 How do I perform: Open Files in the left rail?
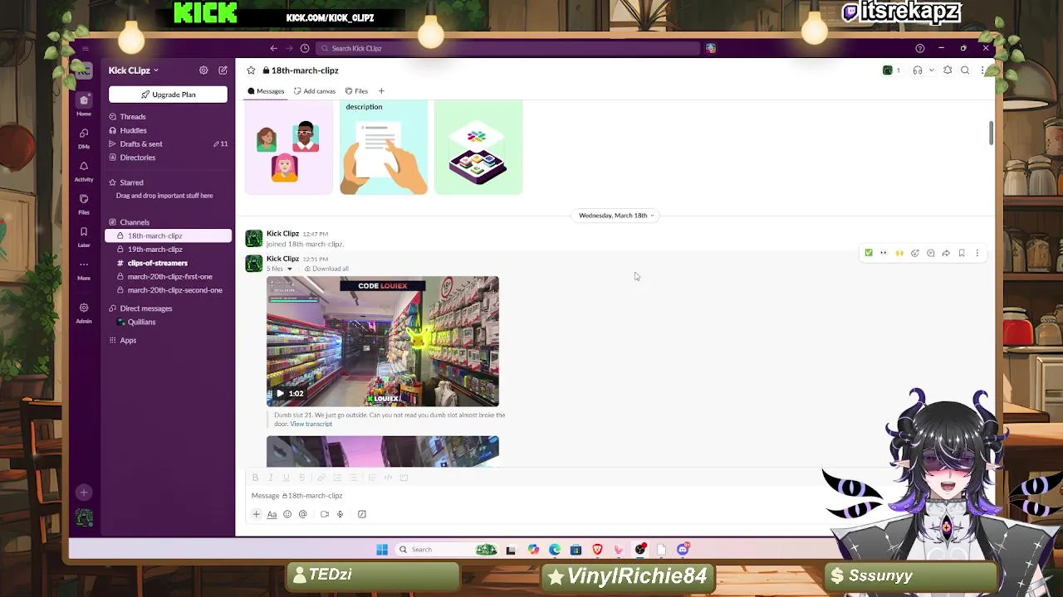[84, 203]
